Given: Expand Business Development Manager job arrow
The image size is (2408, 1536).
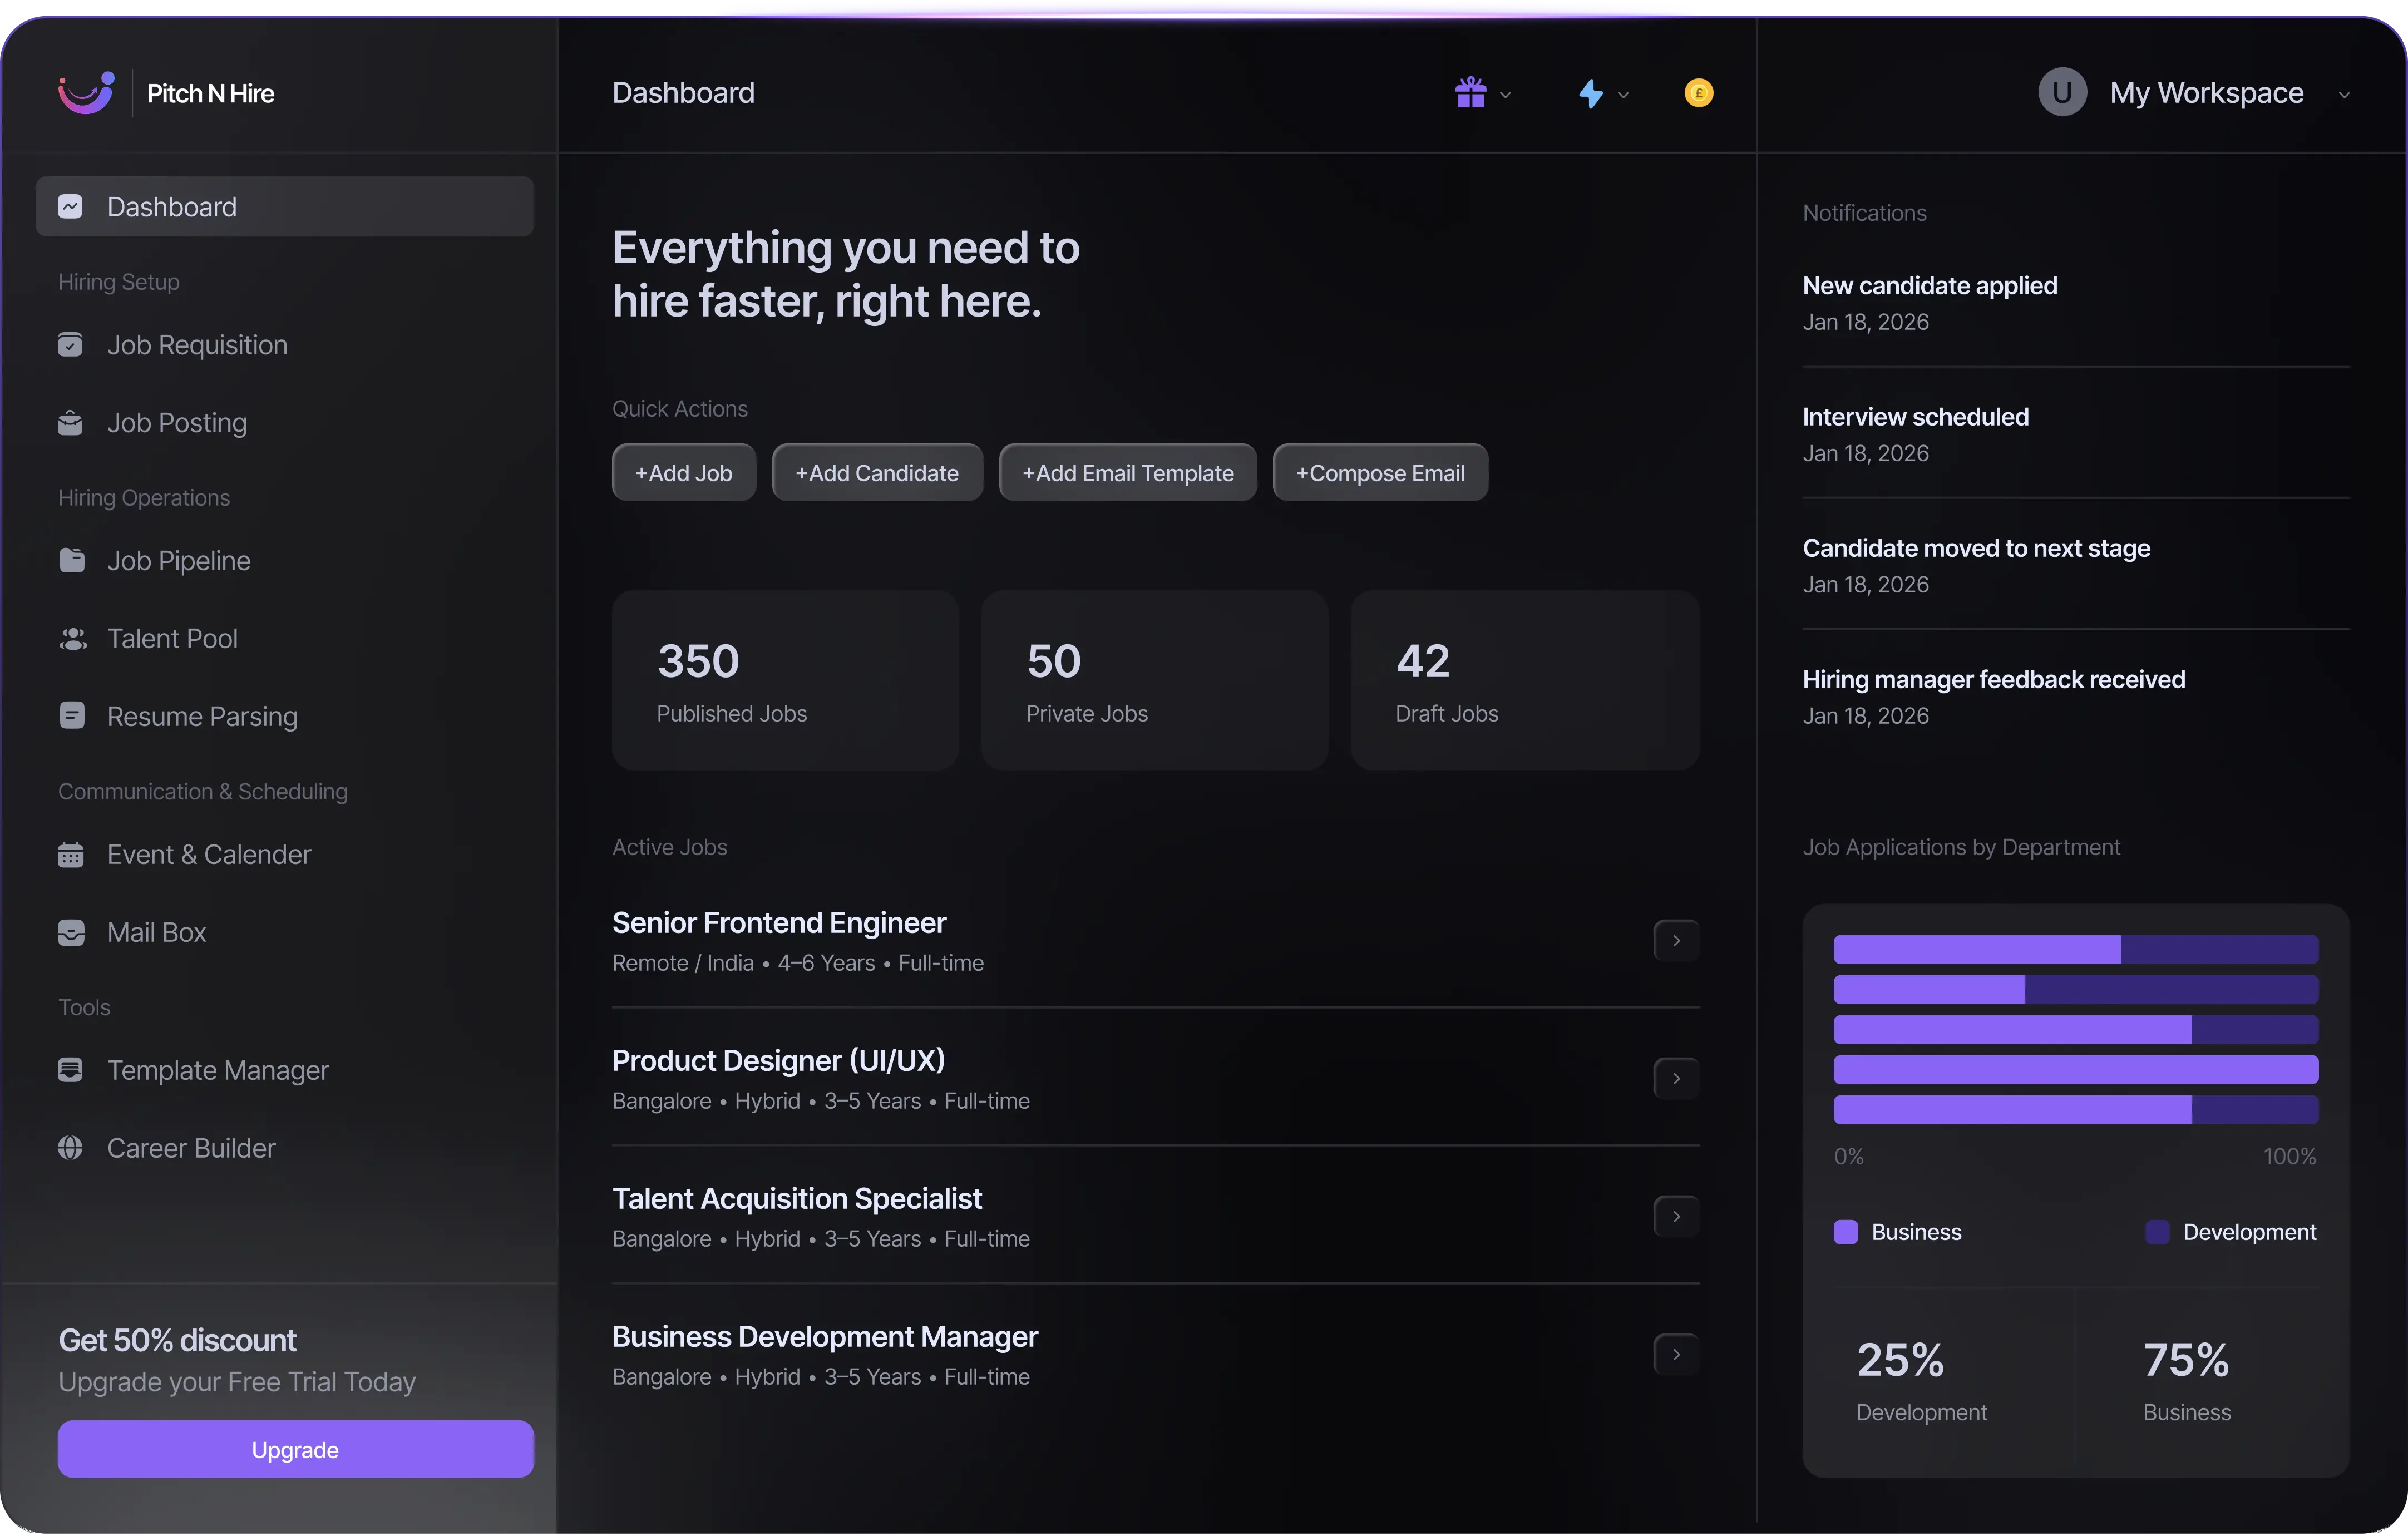Looking at the screenshot, I should [x=1676, y=1355].
